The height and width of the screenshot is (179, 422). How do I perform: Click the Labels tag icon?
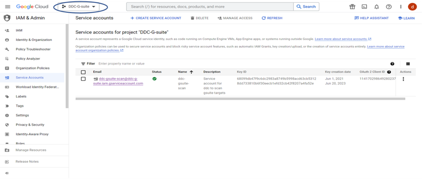tap(7, 97)
